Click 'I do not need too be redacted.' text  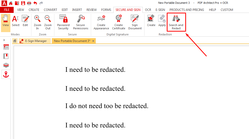click(107, 106)
